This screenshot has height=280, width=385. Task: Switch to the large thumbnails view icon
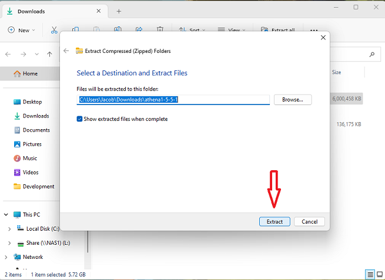[x=379, y=275]
